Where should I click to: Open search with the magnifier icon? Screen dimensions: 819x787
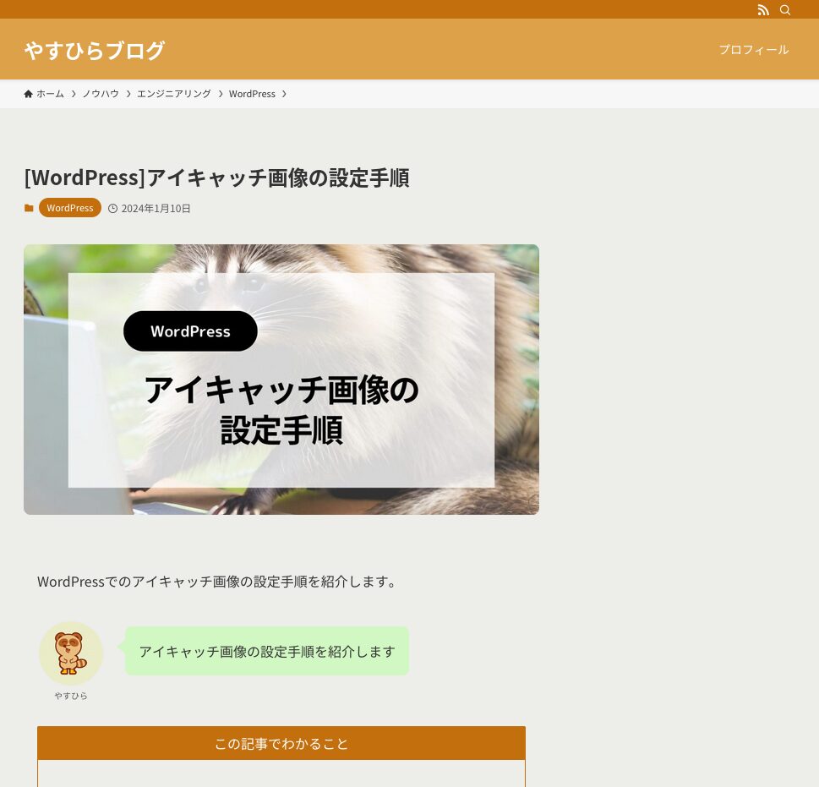(x=785, y=10)
